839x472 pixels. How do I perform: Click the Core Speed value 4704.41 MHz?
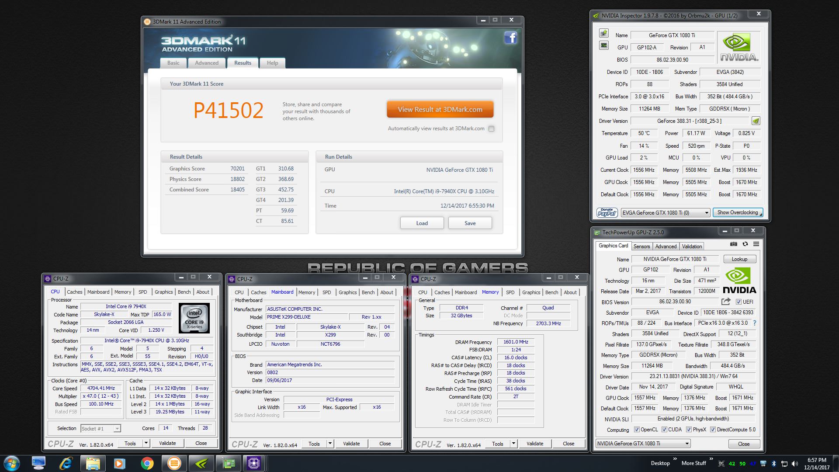coord(101,388)
